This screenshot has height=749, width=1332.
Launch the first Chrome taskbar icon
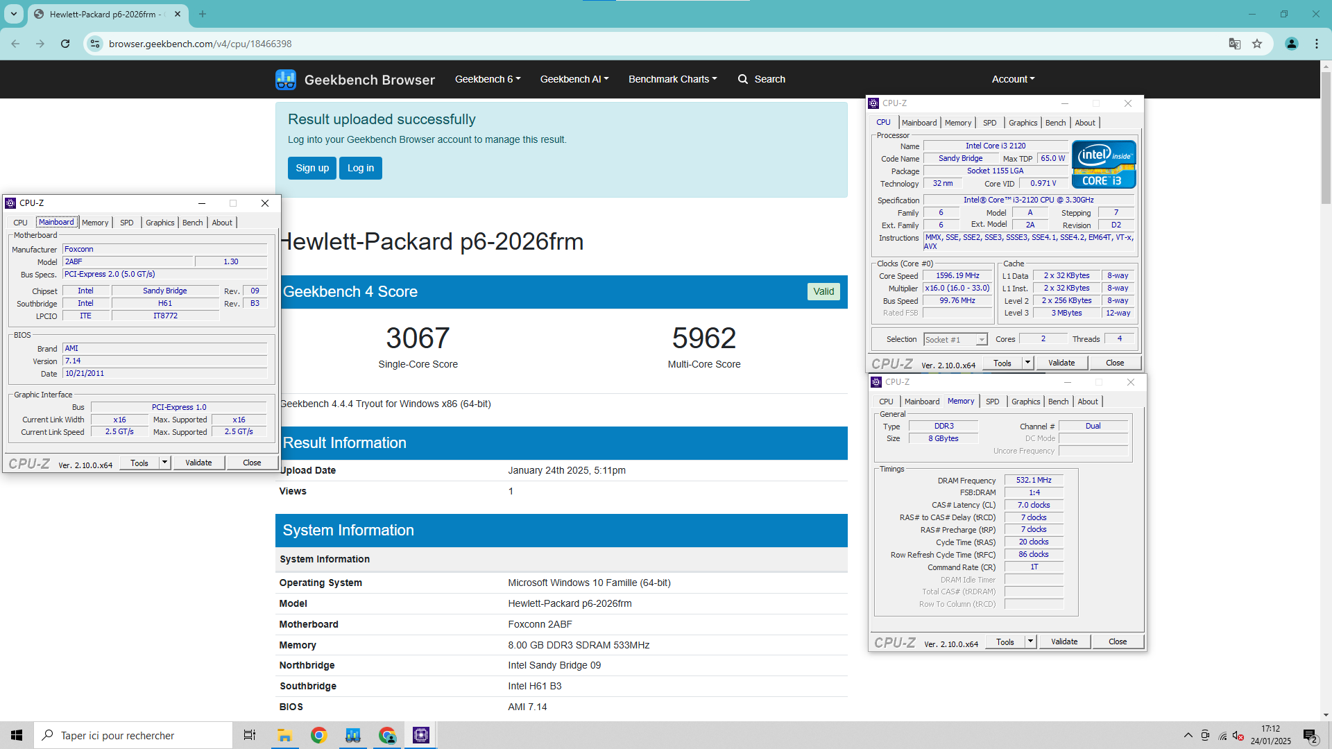tap(318, 735)
